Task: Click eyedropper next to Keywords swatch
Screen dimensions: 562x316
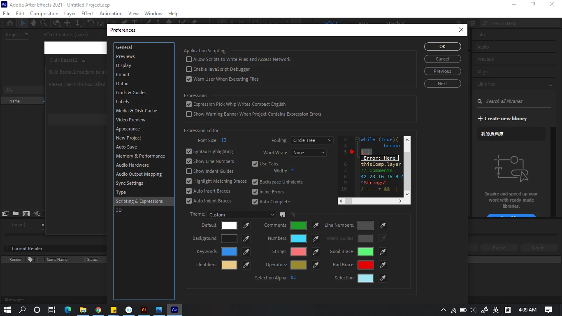Action: click(x=246, y=252)
